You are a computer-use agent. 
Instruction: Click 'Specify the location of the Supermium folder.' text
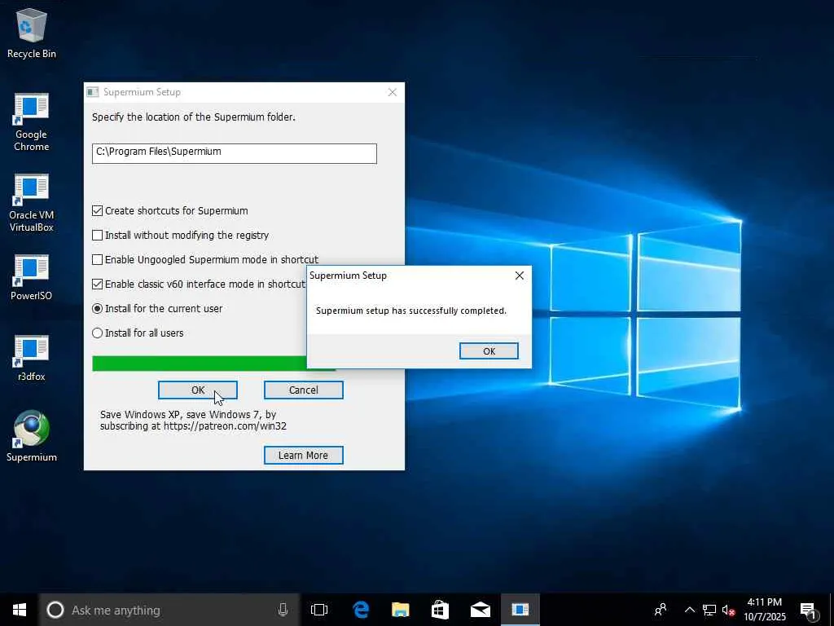(194, 117)
